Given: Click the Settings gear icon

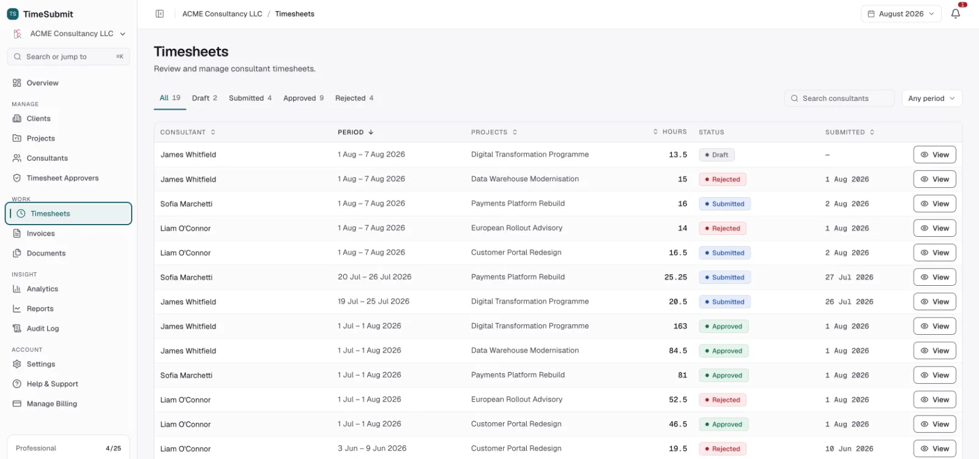Looking at the screenshot, I should click(x=17, y=364).
